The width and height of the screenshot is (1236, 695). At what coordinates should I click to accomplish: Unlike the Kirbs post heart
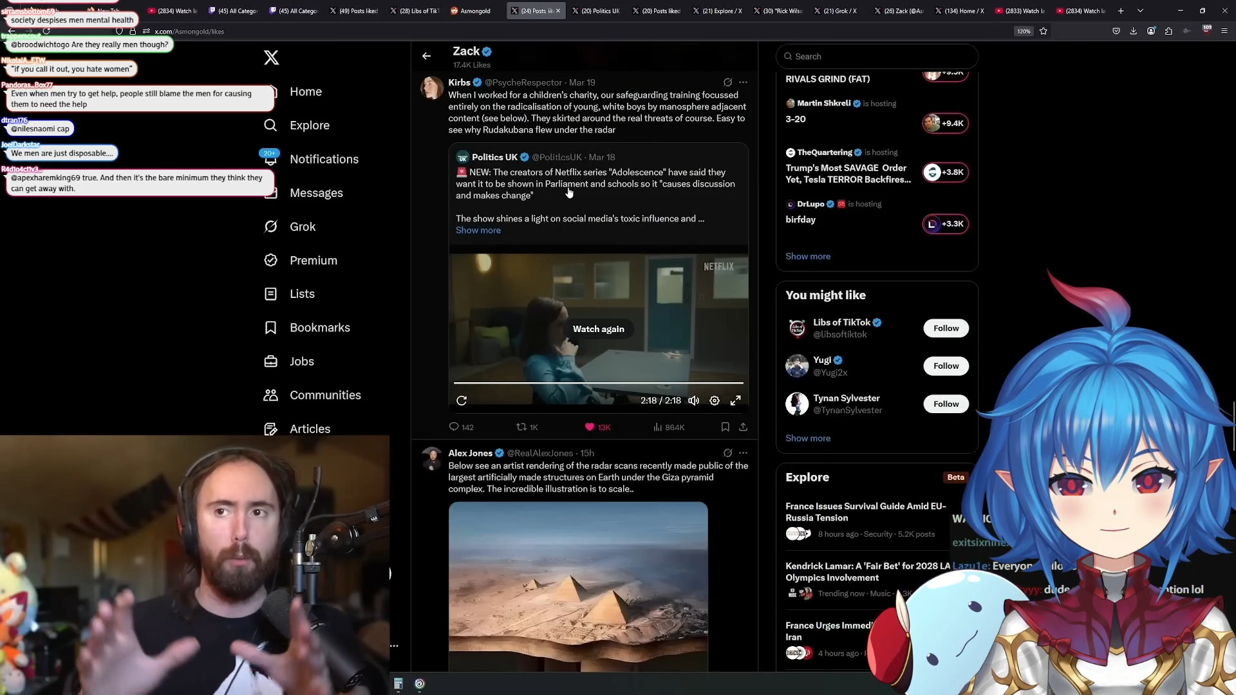click(589, 427)
